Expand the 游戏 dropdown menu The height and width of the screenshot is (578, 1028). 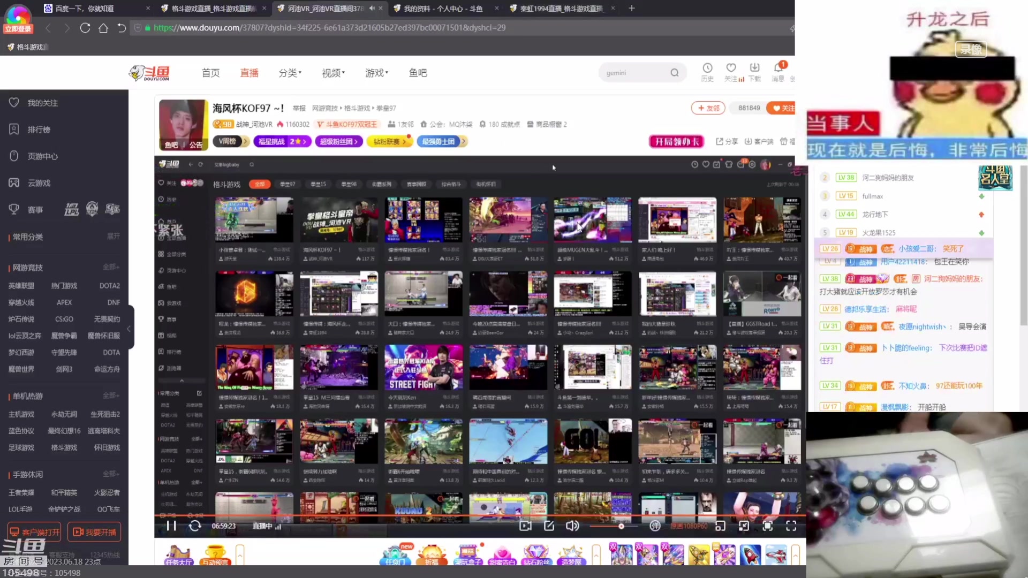click(376, 73)
